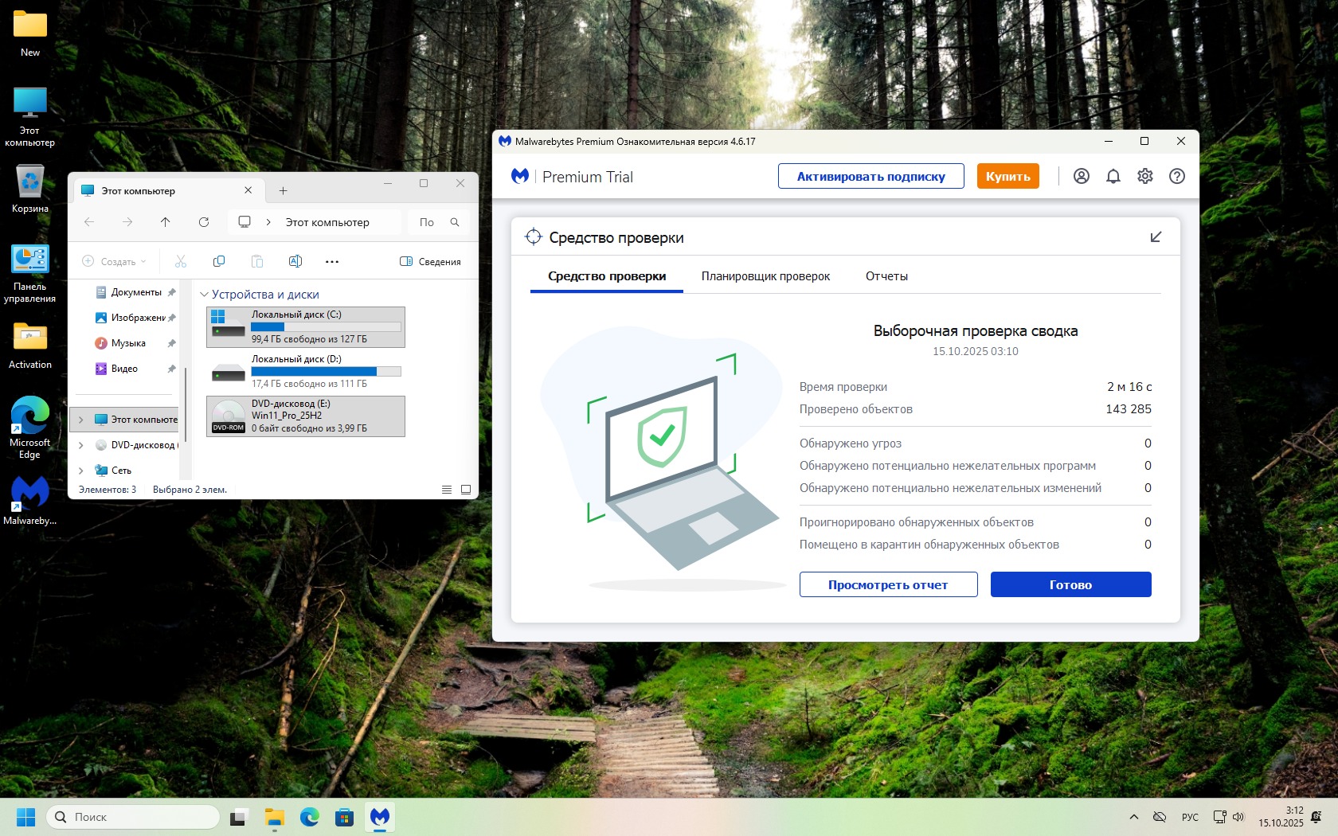
Task: Close the This PC tab in Explorer
Action: coord(248,191)
